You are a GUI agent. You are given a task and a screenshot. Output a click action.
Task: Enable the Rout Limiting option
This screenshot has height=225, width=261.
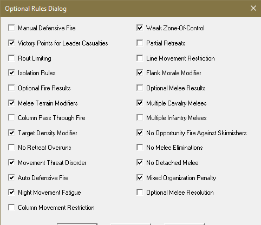[x=11, y=58]
